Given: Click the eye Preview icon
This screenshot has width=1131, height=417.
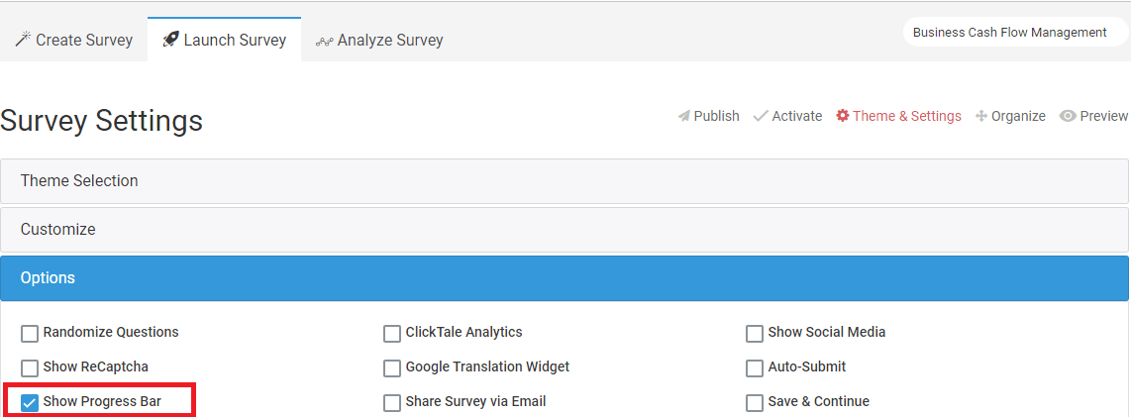Looking at the screenshot, I should pos(1068,116).
